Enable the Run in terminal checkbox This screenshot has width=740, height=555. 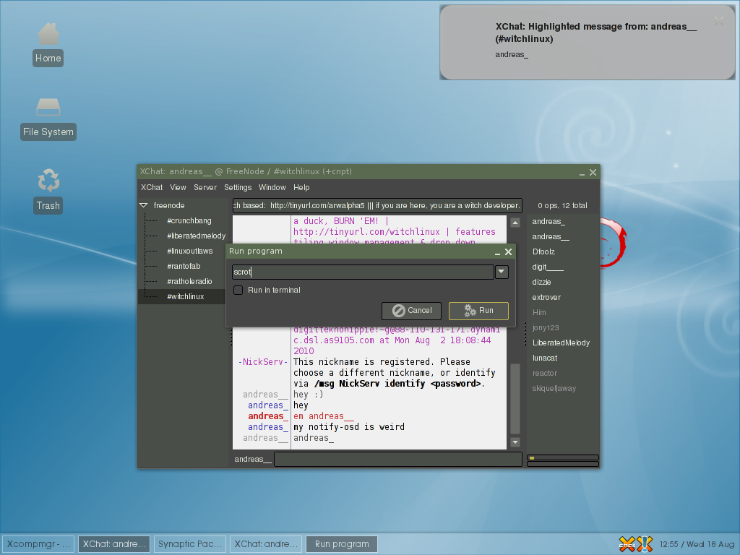pos(238,290)
